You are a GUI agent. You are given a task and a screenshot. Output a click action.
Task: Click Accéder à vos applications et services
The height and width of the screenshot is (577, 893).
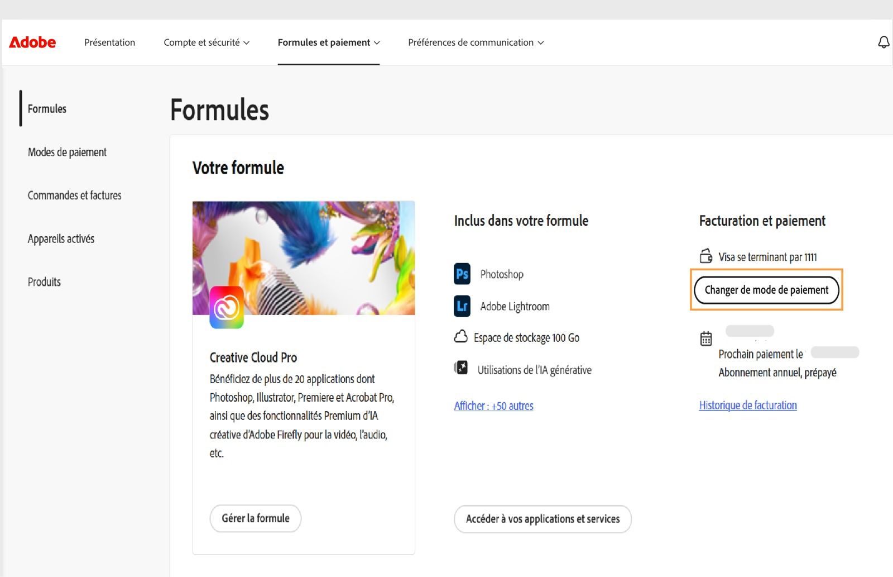[542, 519]
